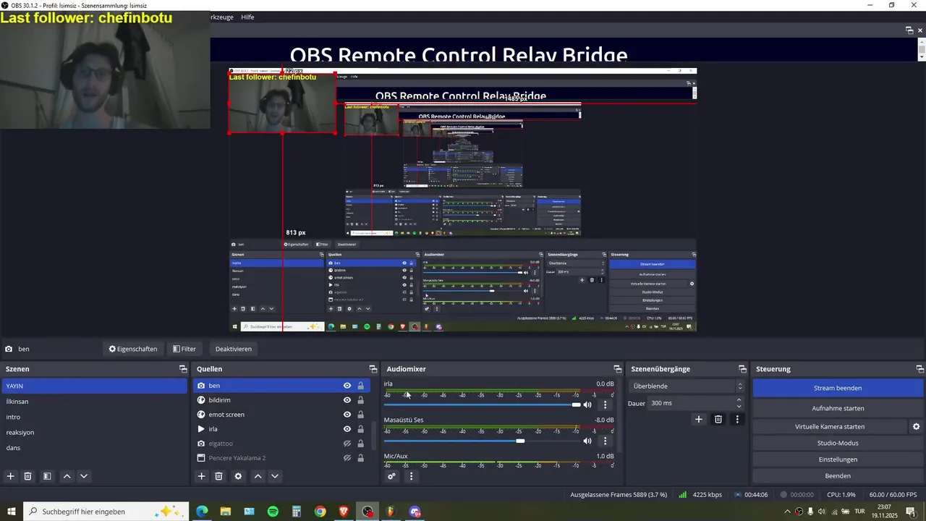Move source down in Quellen list

pyautogui.click(x=275, y=476)
